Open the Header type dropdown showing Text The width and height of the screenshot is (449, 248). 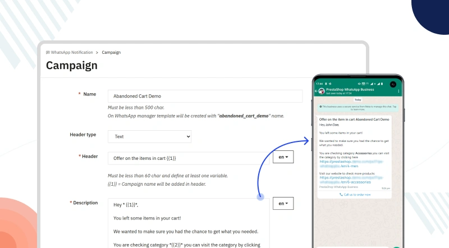click(x=149, y=136)
